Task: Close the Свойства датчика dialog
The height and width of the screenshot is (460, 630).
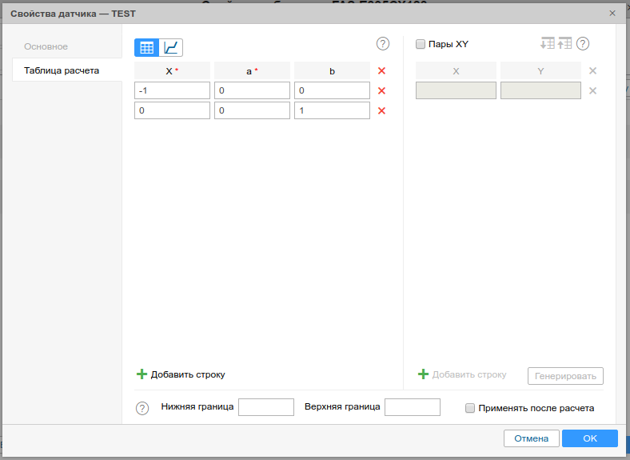Action: pyautogui.click(x=612, y=14)
